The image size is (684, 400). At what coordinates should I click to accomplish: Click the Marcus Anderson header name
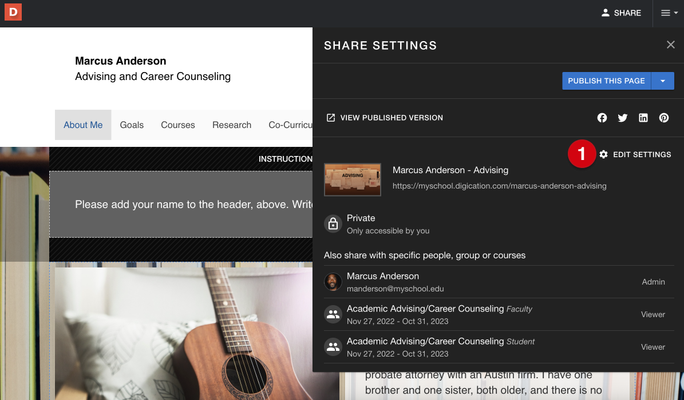tap(120, 61)
